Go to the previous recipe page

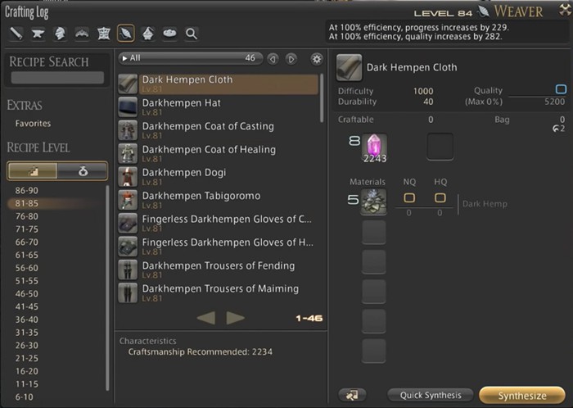point(206,318)
